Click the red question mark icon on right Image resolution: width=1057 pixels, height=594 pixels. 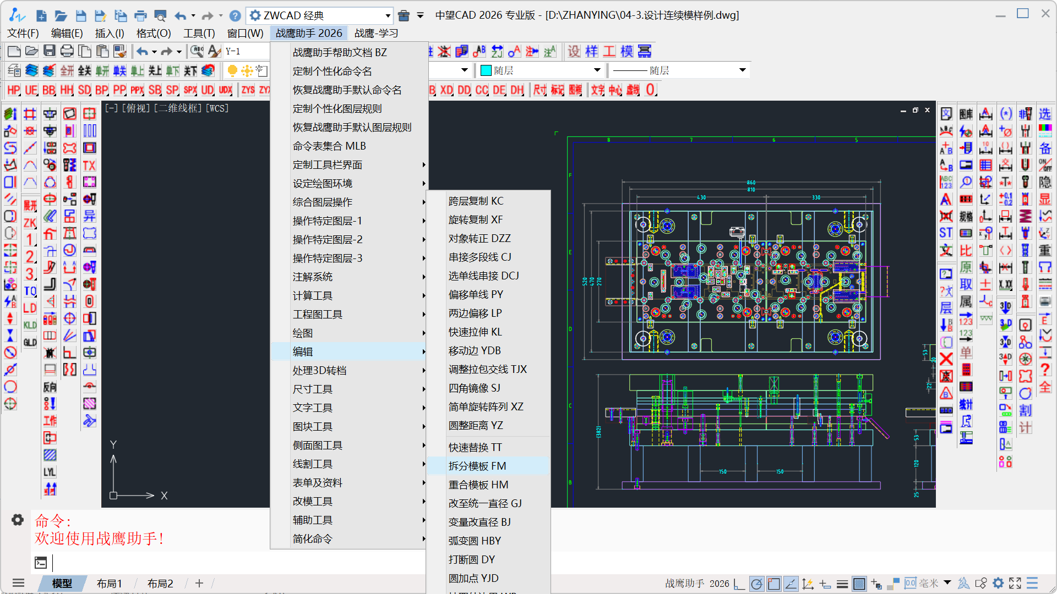coord(1044,370)
